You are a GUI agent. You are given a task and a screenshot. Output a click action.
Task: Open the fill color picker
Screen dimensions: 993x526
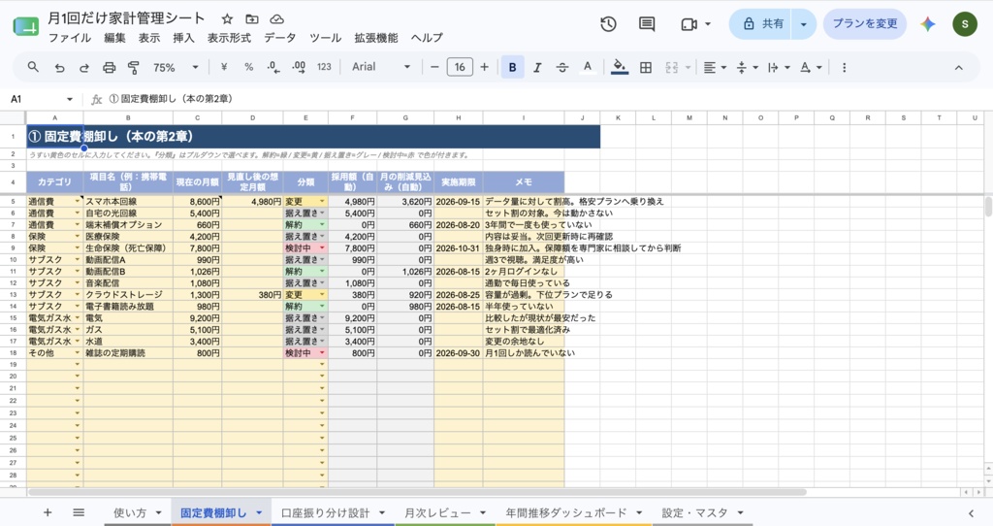coord(620,67)
